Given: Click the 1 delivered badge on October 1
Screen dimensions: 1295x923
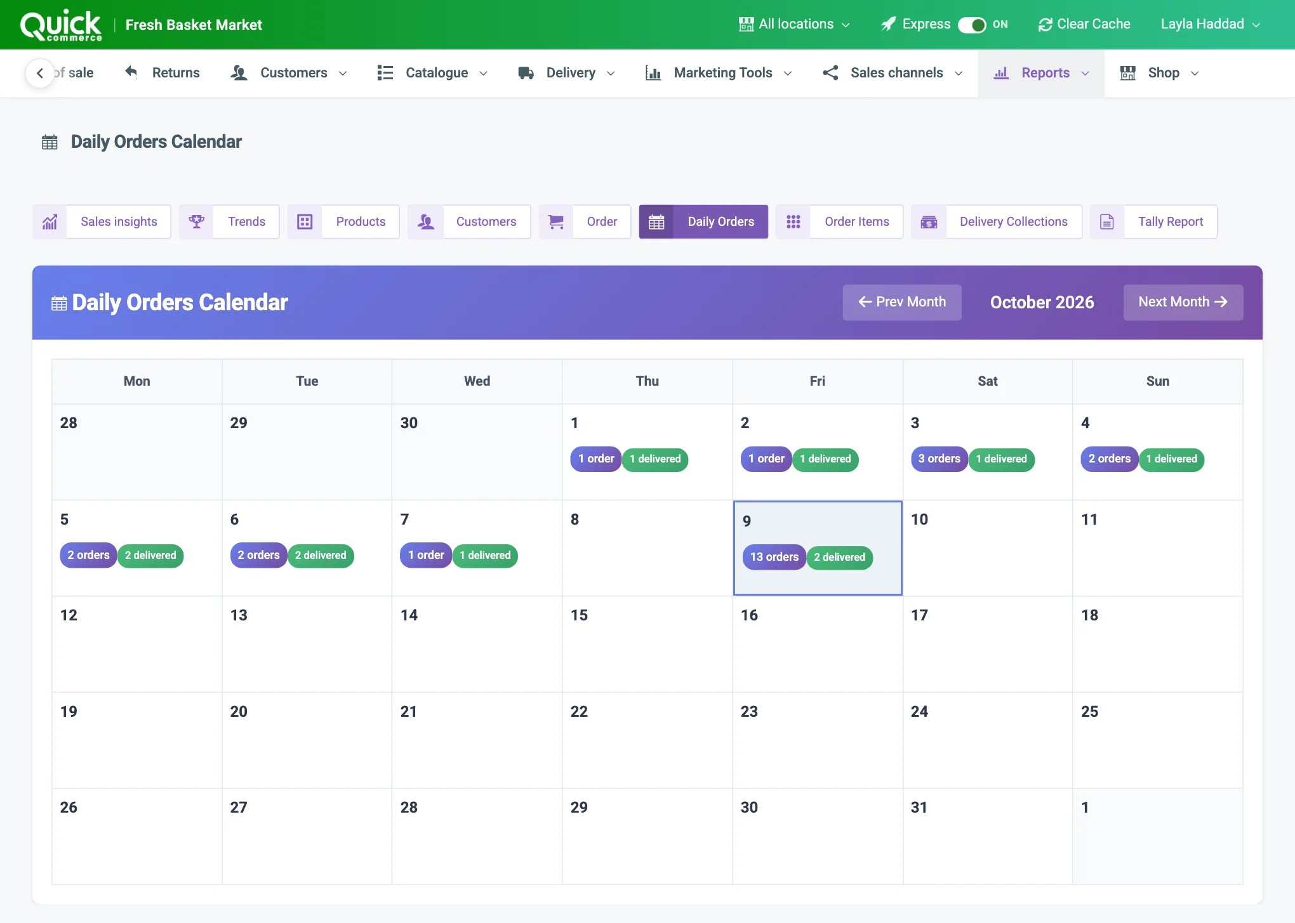Looking at the screenshot, I should click(x=655, y=459).
